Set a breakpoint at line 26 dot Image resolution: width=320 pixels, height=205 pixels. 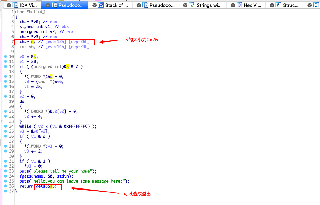pos(6,136)
